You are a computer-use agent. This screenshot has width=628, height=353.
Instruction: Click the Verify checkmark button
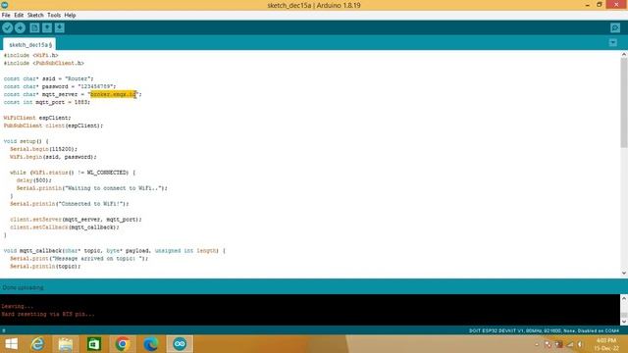pyautogui.click(x=8, y=27)
